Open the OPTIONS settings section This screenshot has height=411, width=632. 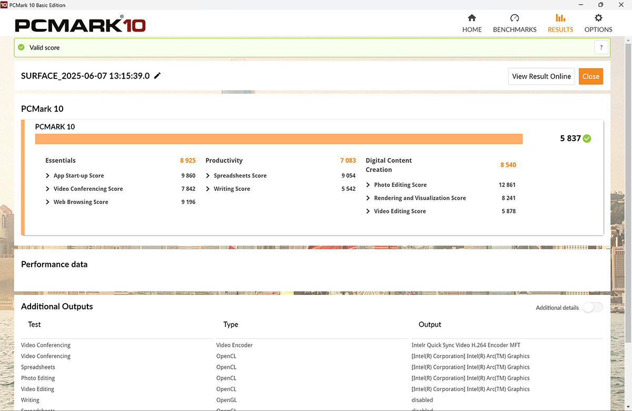pos(598,24)
